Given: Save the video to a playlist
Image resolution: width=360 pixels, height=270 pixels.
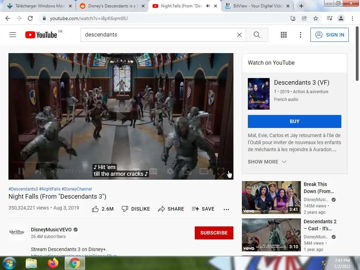Looking at the screenshot, I should coord(203,209).
